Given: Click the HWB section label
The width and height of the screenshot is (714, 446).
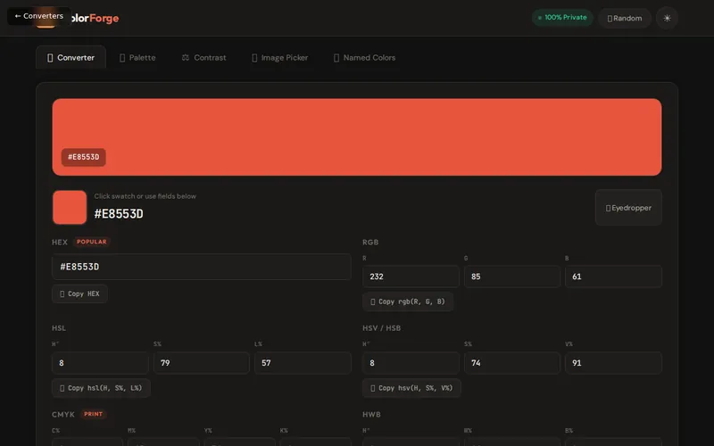Looking at the screenshot, I should pyautogui.click(x=371, y=415).
